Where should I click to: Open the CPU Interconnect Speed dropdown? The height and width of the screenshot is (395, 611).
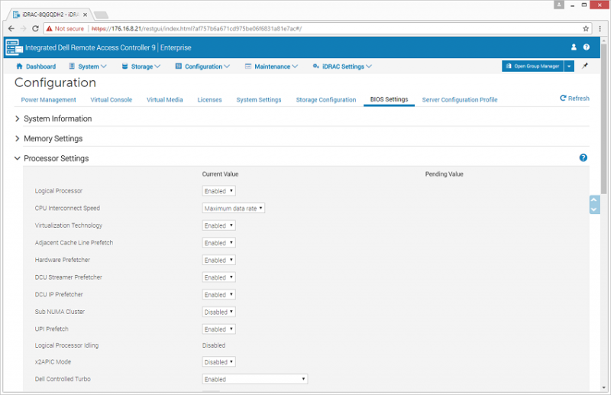coord(234,208)
